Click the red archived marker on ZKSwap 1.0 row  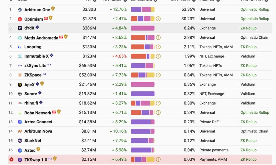click(11, 160)
